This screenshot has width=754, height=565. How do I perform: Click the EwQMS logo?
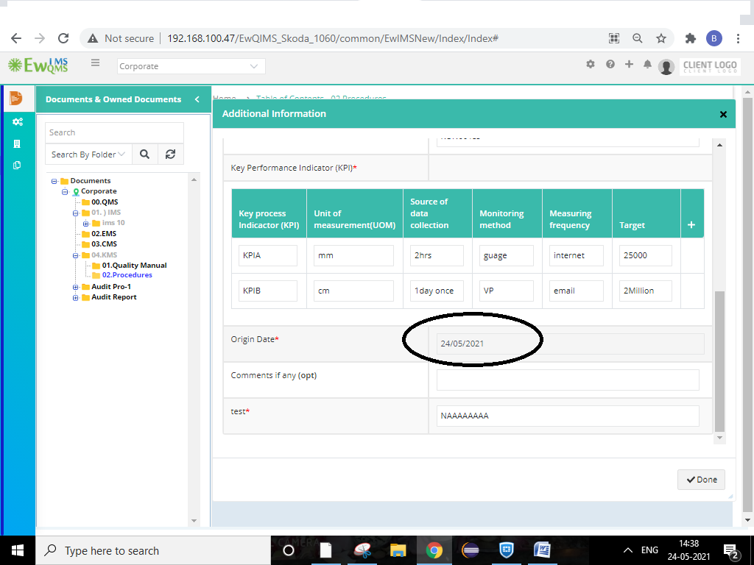click(38, 65)
